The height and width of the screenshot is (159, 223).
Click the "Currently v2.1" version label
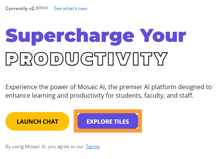pyautogui.click(x=22, y=9)
